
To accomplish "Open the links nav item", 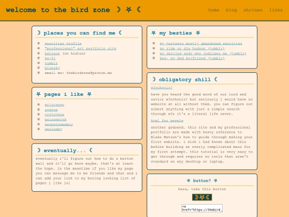I will pyautogui.click(x=276, y=10).
